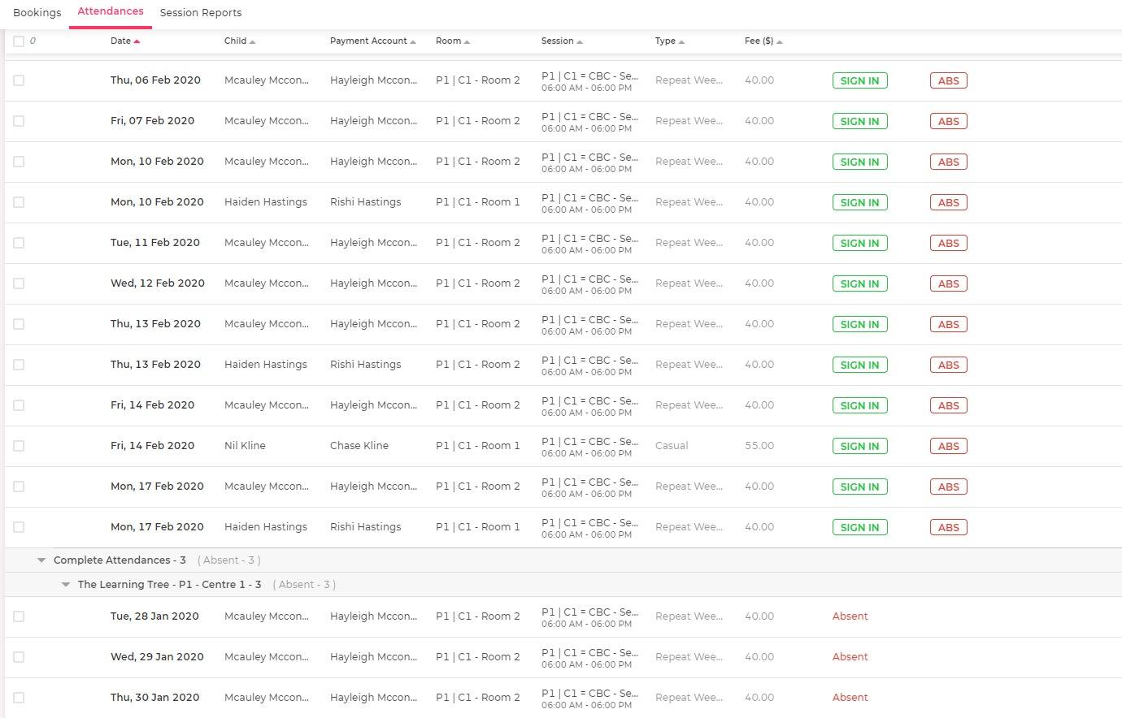The image size is (1122, 718).
Task: Select the Tue, 28 Jan 2020 absent row checkbox
Action: pos(19,616)
